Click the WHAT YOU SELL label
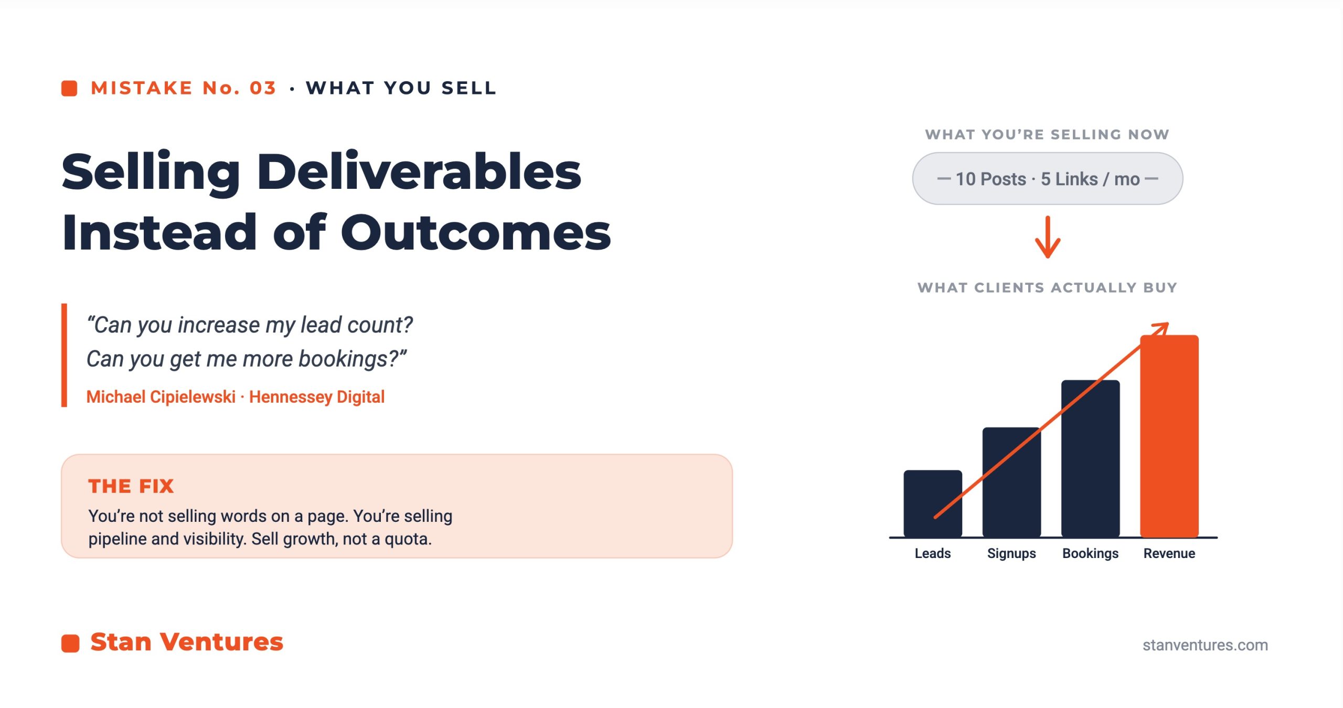The image size is (1343, 708). 401,88
